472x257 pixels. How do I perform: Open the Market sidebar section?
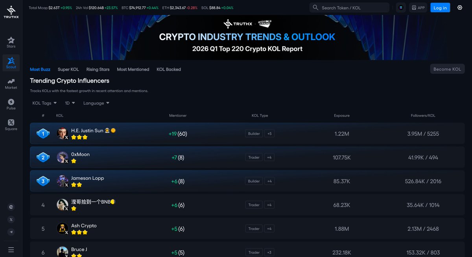(x=11, y=83)
